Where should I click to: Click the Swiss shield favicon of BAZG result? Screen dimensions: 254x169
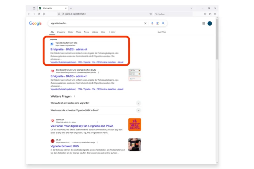pyautogui.click(x=53, y=71)
